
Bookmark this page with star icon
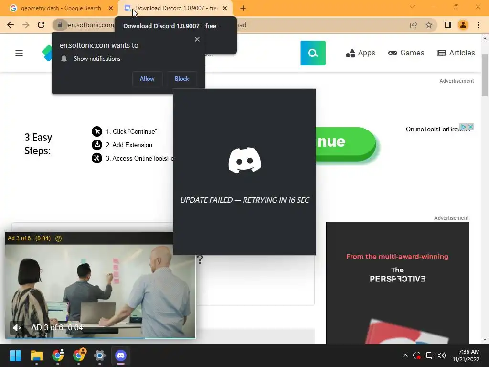pos(429,25)
